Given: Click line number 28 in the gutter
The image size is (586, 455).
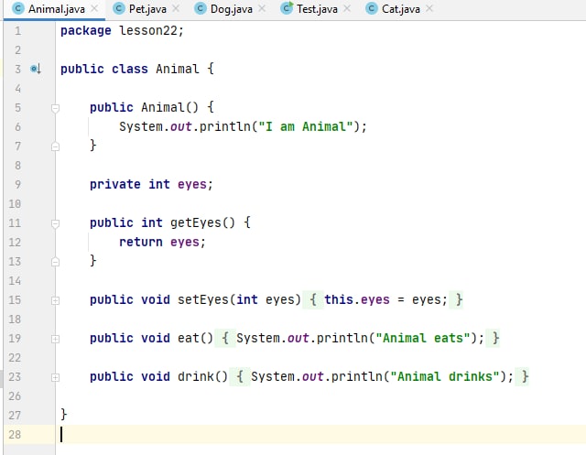Looking at the screenshot, I should [15, 435].
